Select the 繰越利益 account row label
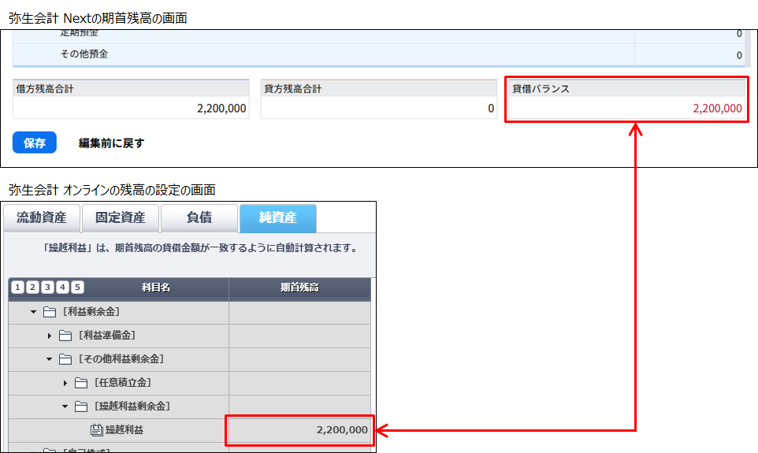 pyautogui.click(x=124, y=430)
